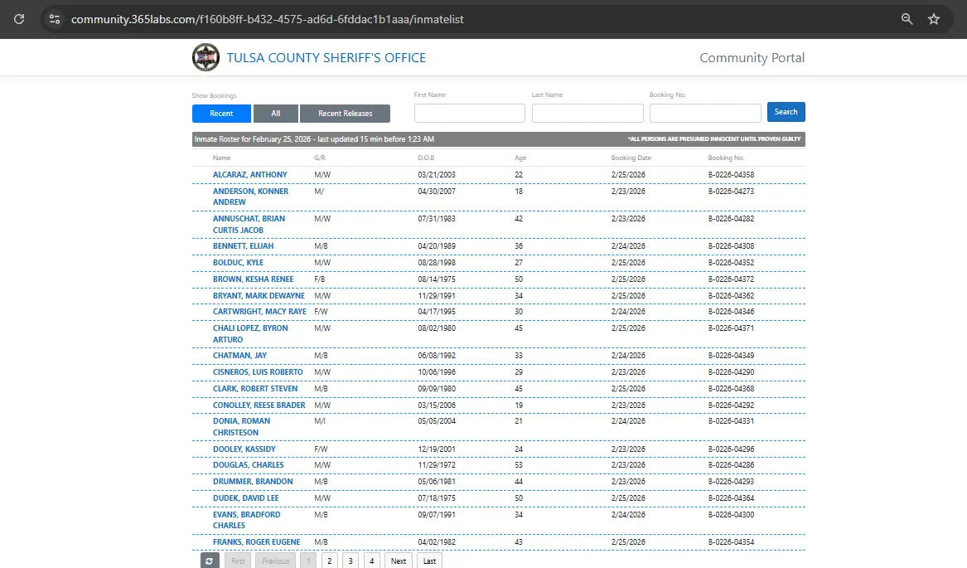View DOOLEY, KASSIDY booking record
The width and height of the screenshot is (967, 568).
click(244, 449)
